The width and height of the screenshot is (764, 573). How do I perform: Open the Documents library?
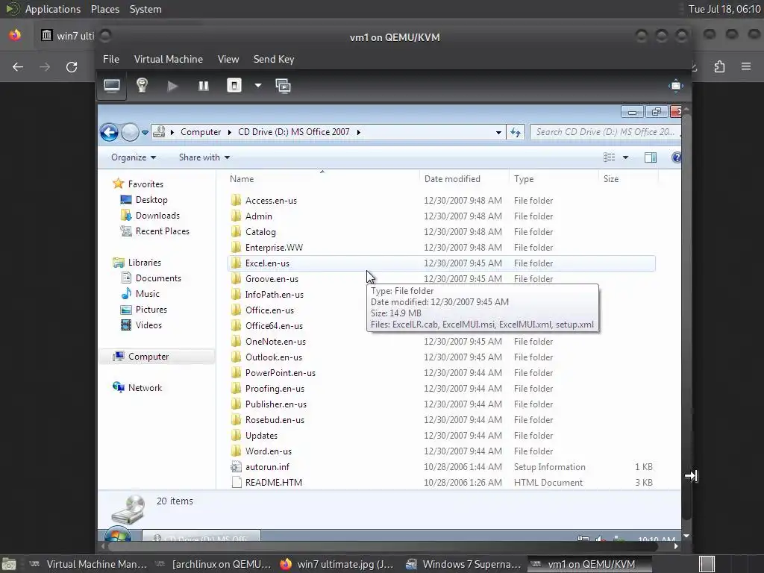pyautogui.click(x=158, y=278)
